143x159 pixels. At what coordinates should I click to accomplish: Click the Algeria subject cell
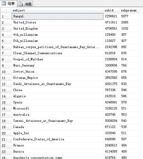[x=57, y=96]
